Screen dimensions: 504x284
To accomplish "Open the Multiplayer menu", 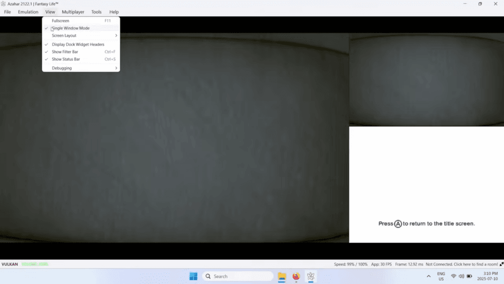I will click(x=73, y=12).
